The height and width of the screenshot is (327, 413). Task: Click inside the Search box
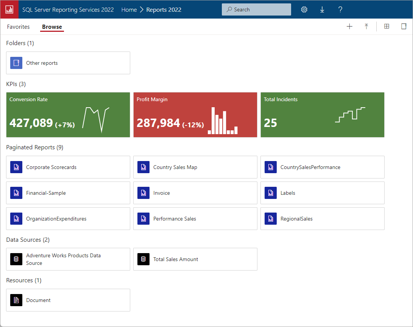pos(256,9)
